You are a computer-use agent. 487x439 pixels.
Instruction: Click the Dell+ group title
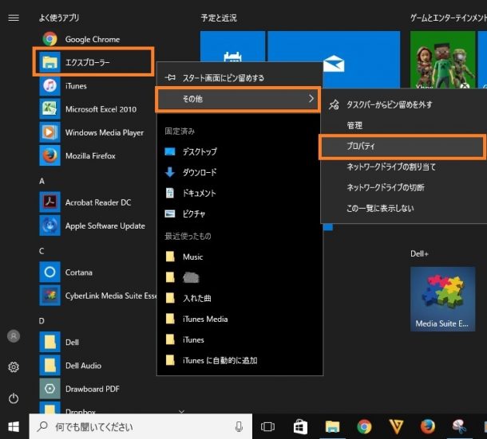[419, 254]
